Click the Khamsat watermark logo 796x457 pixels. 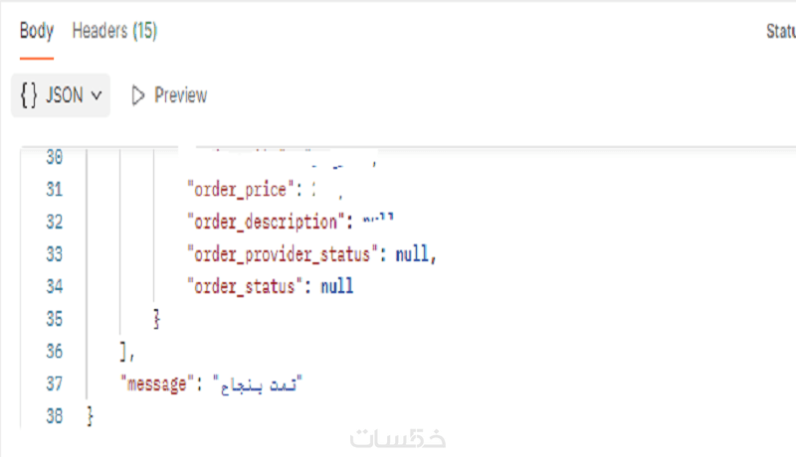(397, 437)
